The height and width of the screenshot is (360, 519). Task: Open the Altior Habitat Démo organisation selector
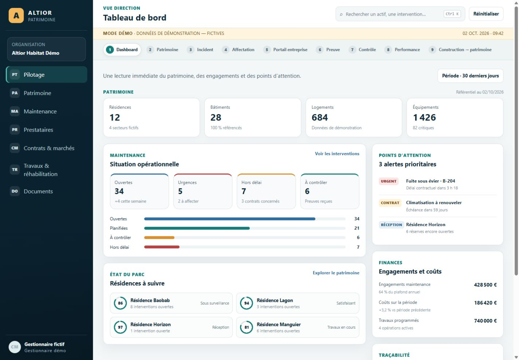[x=46, y=49]
